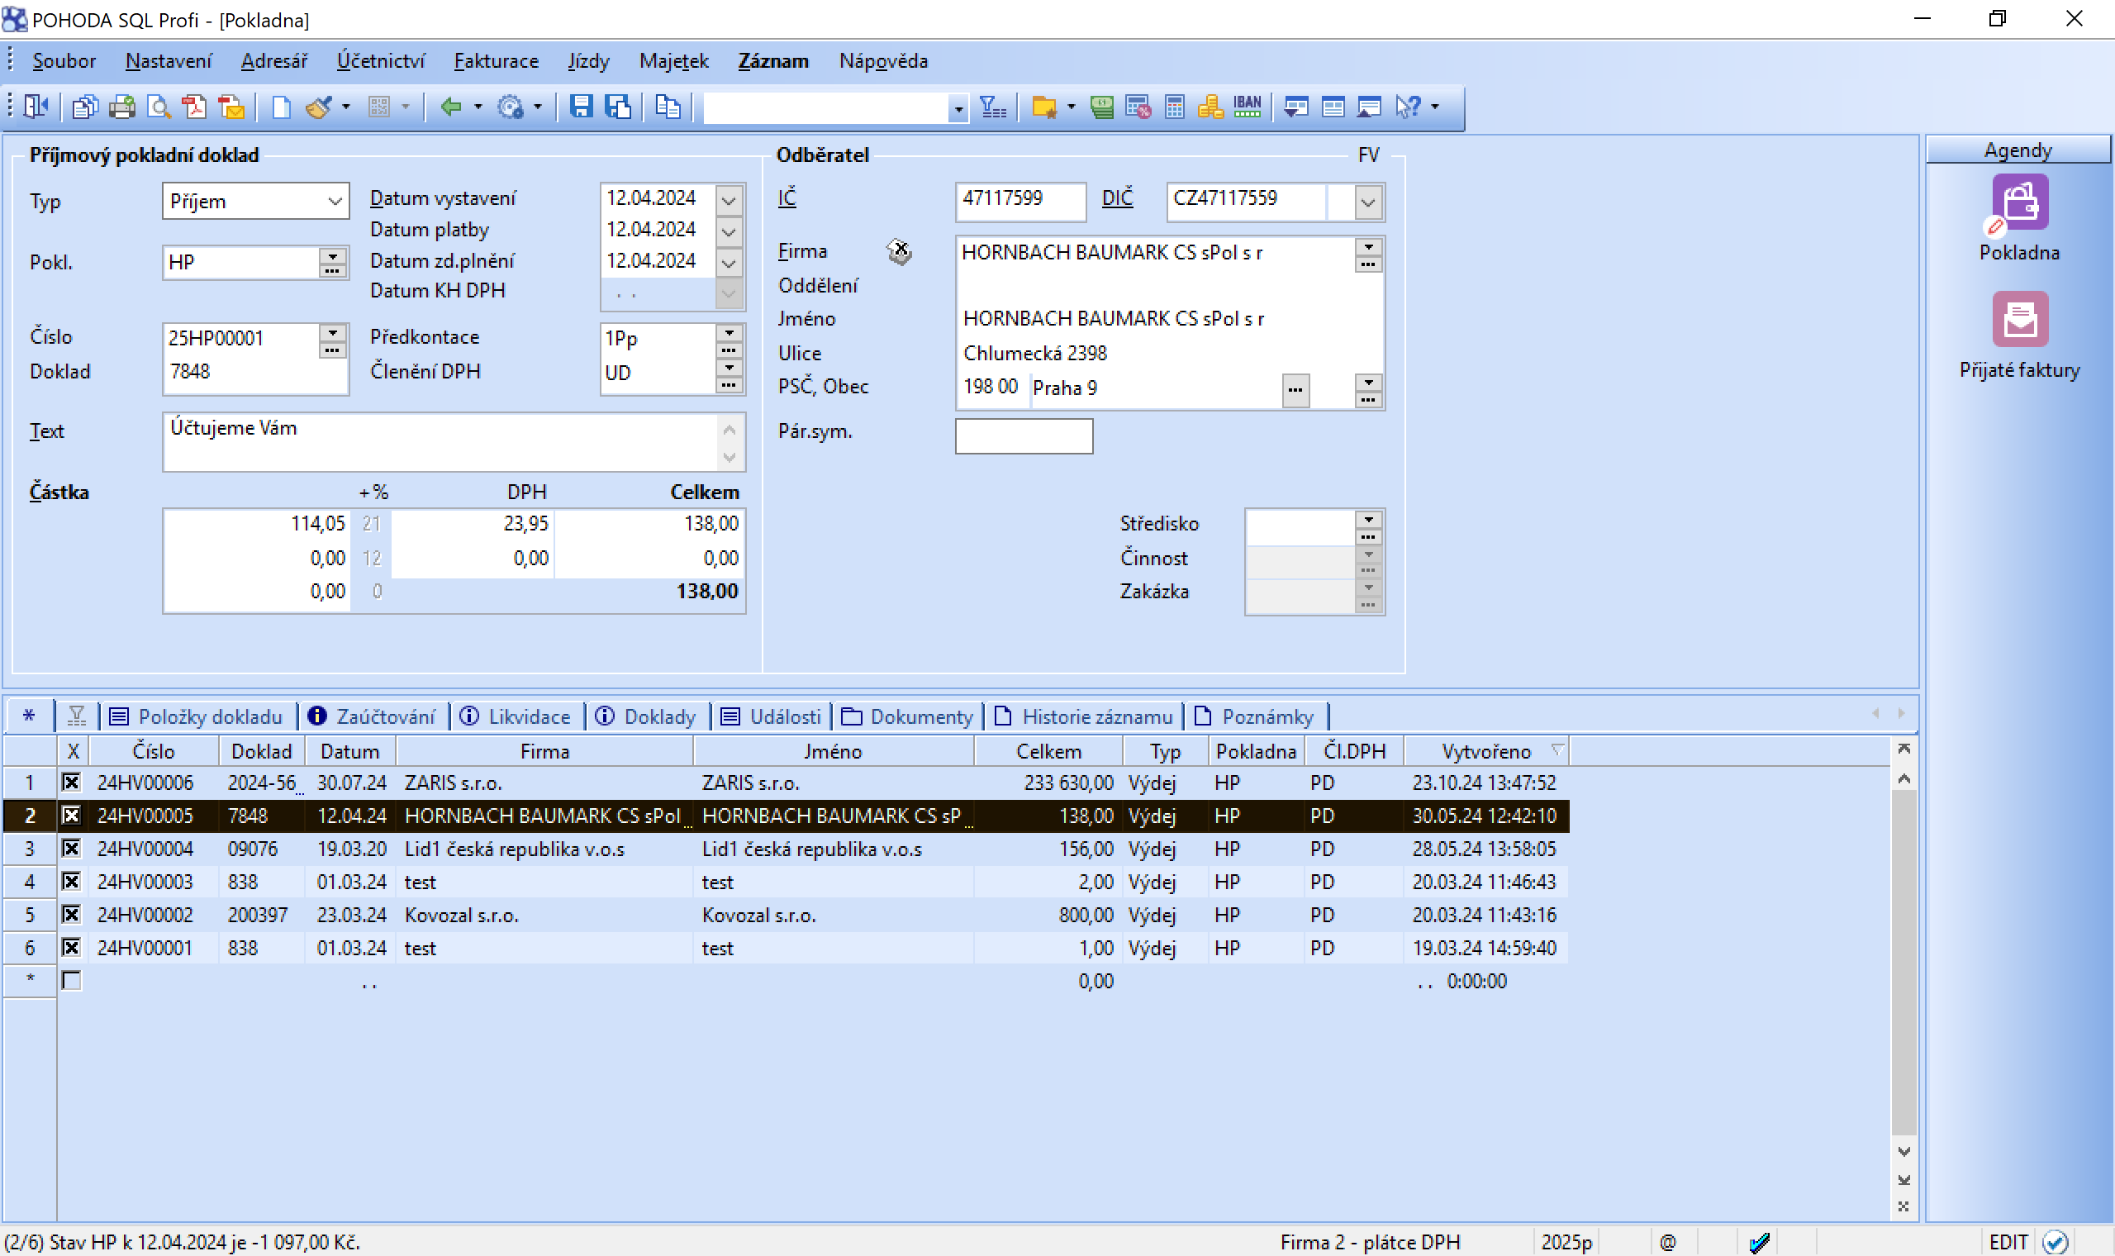Export document to PDF icon

coord(195,107)
